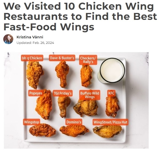
Task: Click the Updated Feb. 26, 2024 date
Action: tap(35, 43)
